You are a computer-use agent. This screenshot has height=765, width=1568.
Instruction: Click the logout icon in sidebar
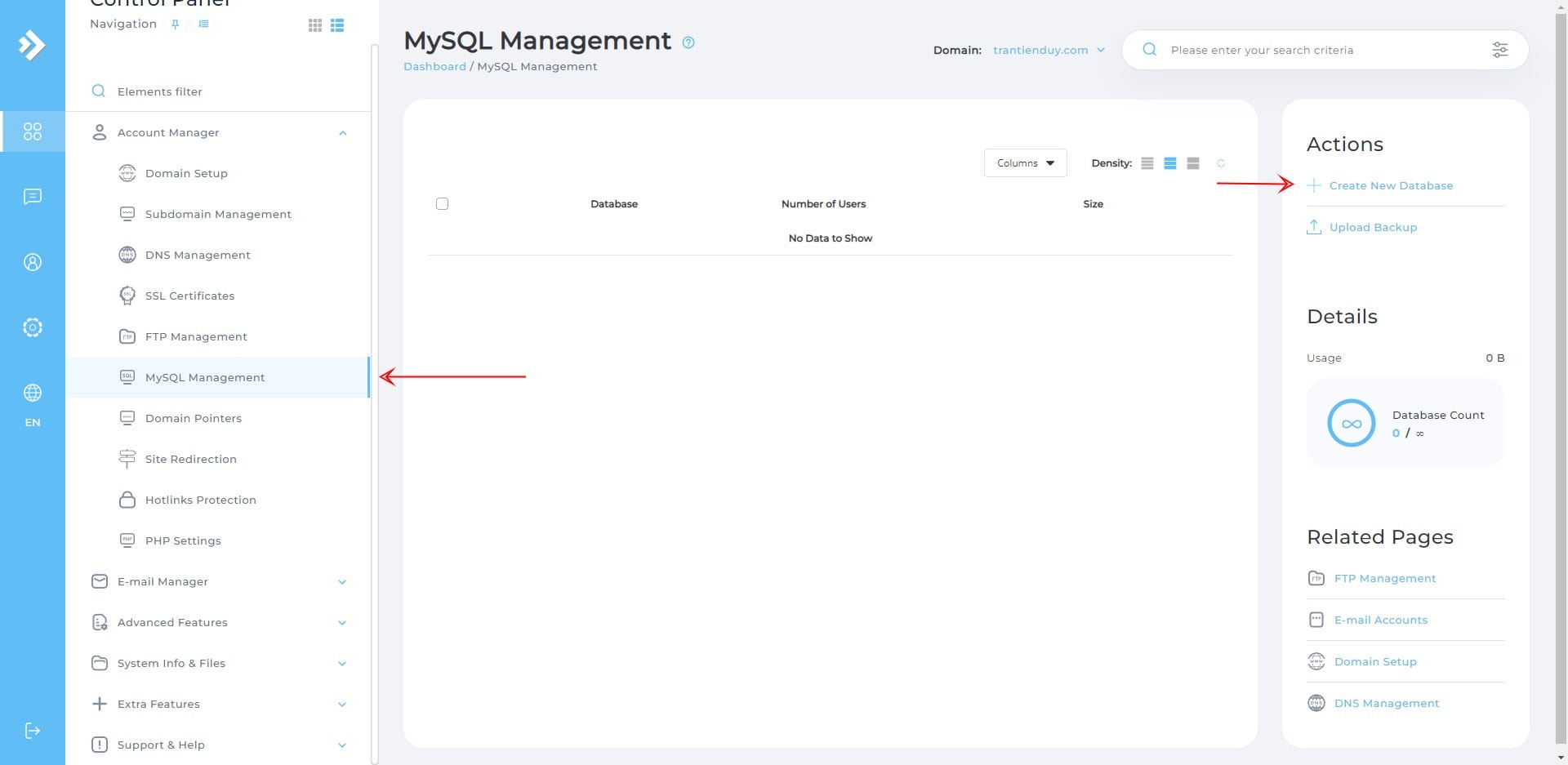[33, 731]
